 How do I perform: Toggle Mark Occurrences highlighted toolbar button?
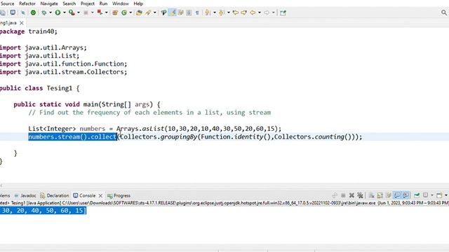pos(173,13)
